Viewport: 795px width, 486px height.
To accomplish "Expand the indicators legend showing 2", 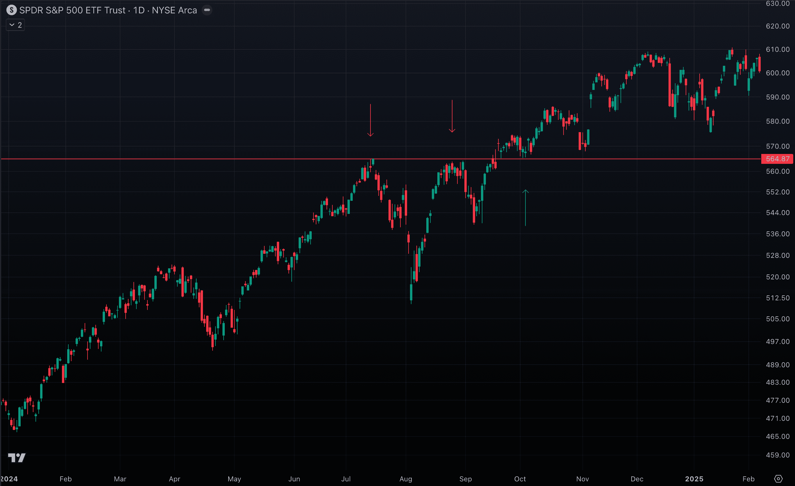I will click(x=15, y=25).
